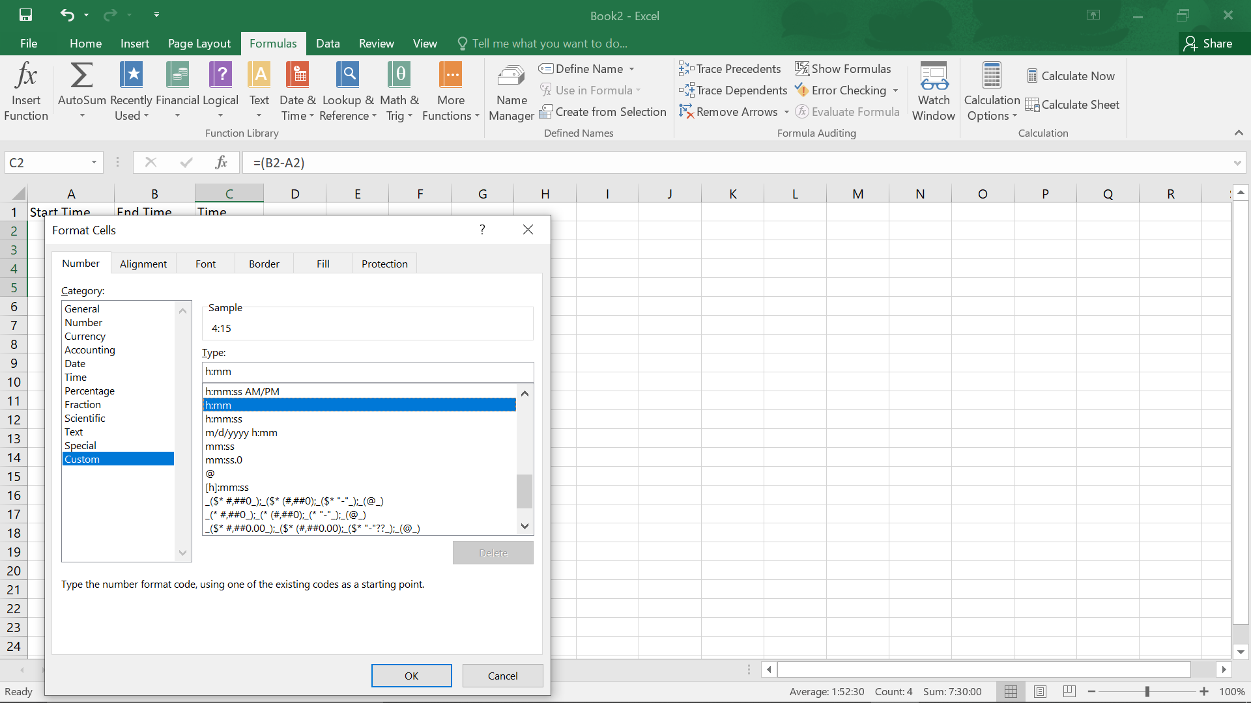
Task: Switch to the Home ribbon tab
Action: 85,43
